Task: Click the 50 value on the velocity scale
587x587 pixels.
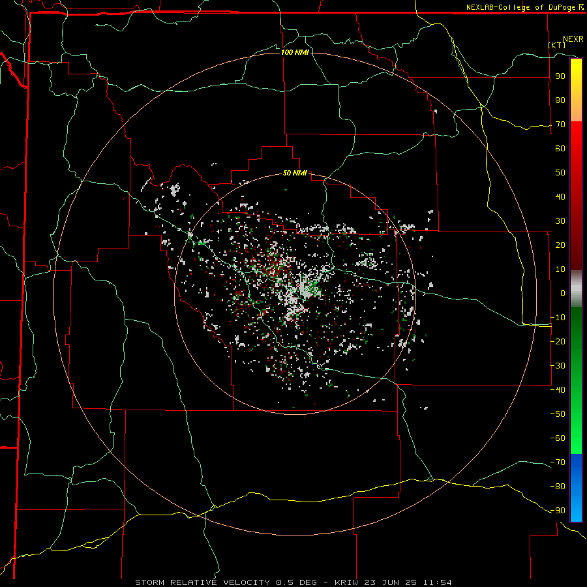Action: (x=560, y=173)
